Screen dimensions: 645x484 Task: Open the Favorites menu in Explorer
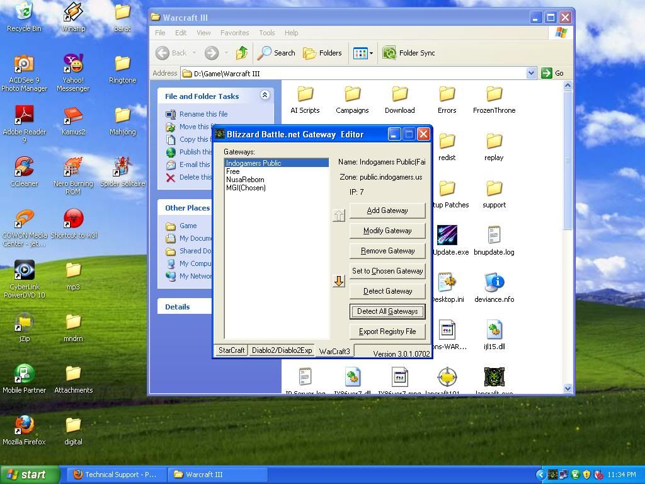pos(234,33)
